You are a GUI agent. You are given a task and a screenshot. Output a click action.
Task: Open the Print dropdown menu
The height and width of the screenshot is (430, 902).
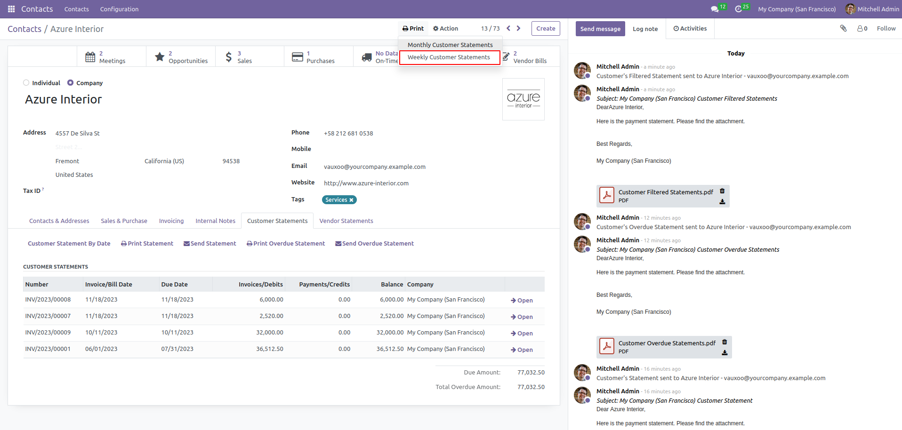click(x=413, y=28)
